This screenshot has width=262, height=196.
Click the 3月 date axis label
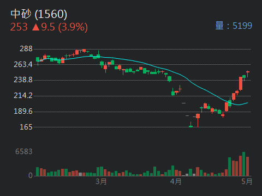click(101, 181)
